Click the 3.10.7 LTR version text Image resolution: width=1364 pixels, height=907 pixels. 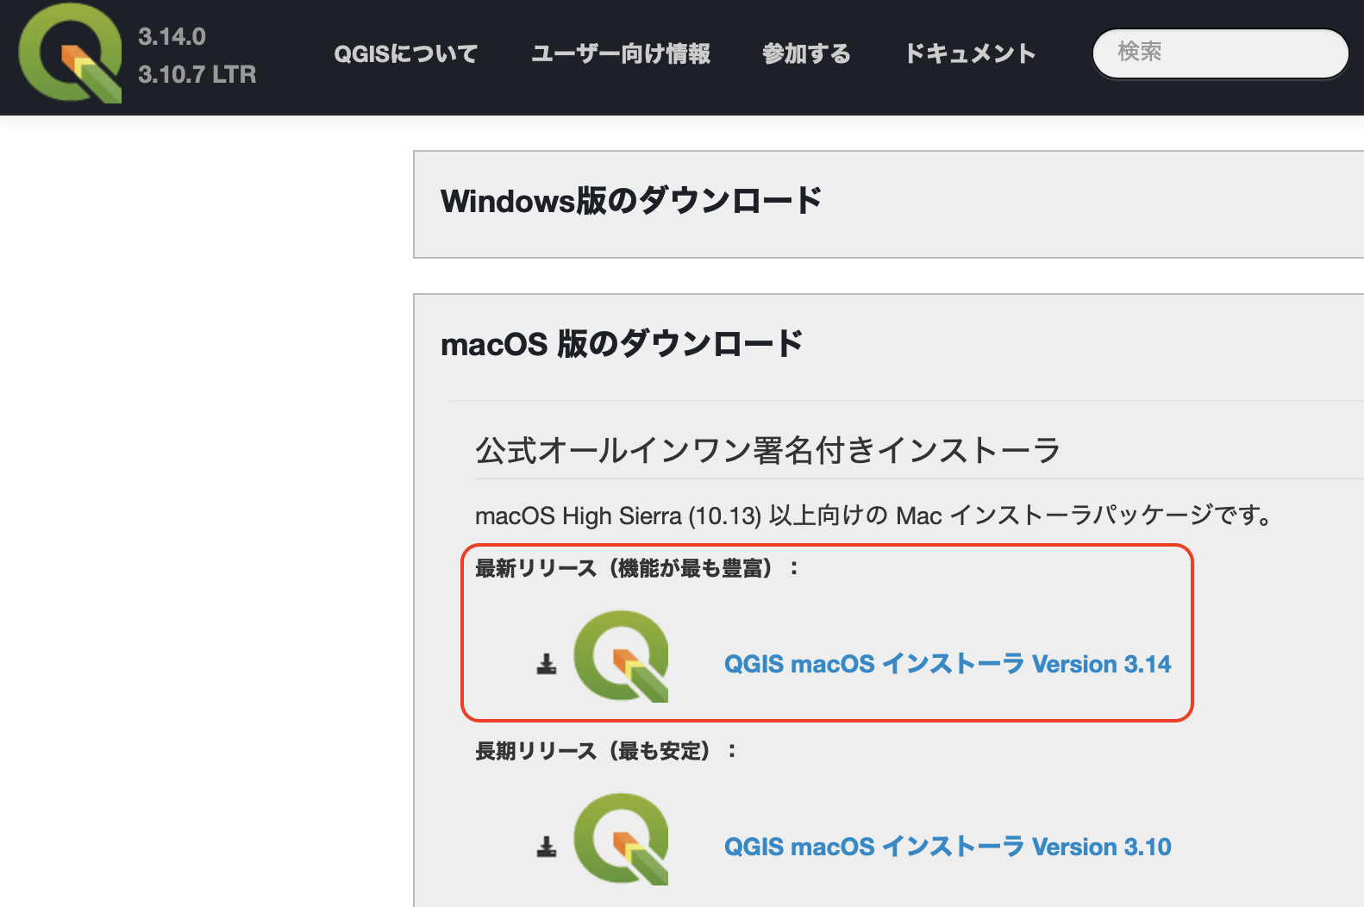click(x=197, y=75)
